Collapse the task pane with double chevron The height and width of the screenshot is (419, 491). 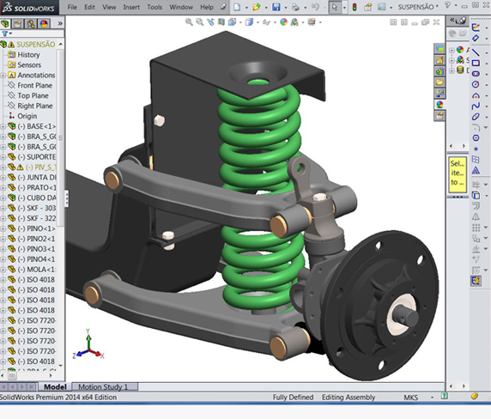pyautogui.click(x=452, y=21)
